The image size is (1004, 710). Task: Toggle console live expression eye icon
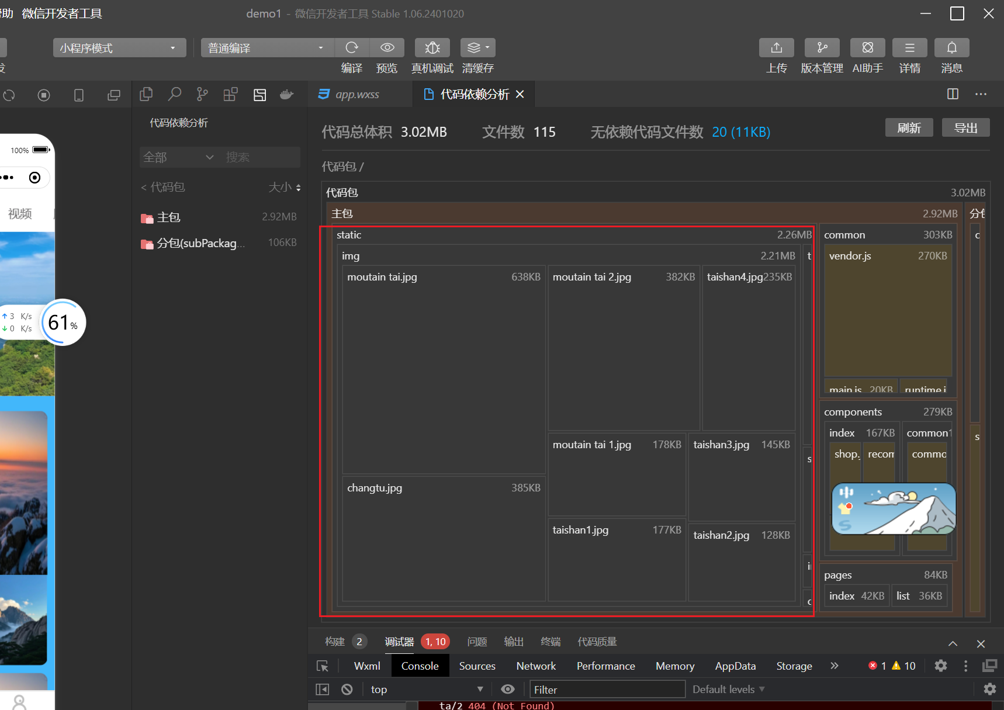(508, 690)
